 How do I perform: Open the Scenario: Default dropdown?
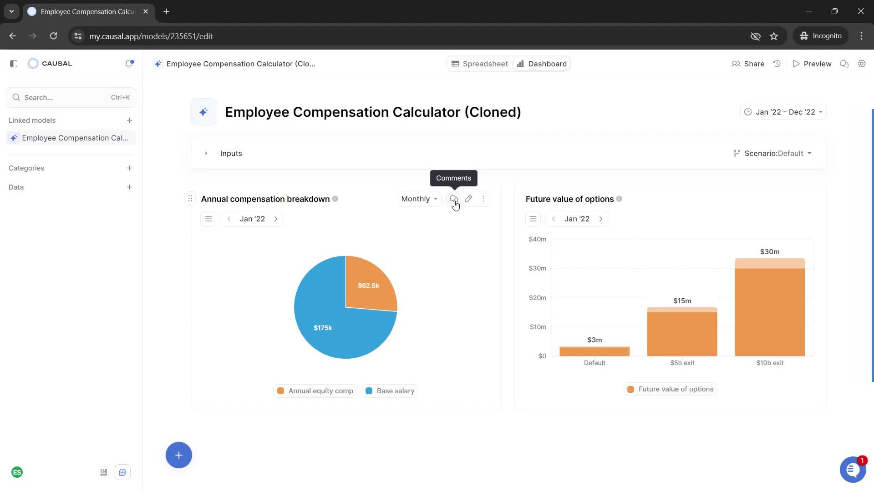tap(772, 153)
